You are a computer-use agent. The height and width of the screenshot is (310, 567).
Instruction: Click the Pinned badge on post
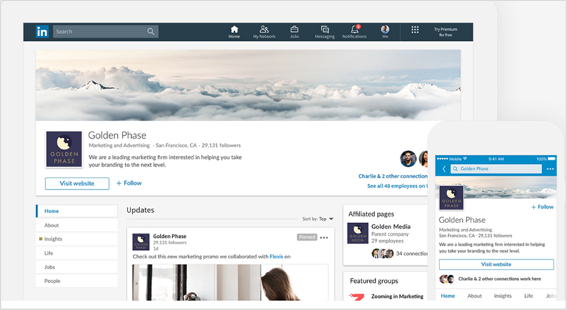pos(307,237)
